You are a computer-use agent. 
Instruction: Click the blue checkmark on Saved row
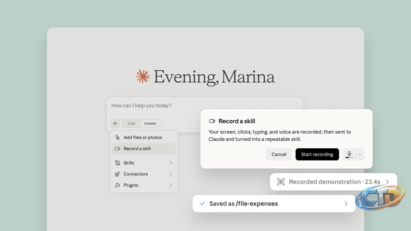[x=202, y=203]
